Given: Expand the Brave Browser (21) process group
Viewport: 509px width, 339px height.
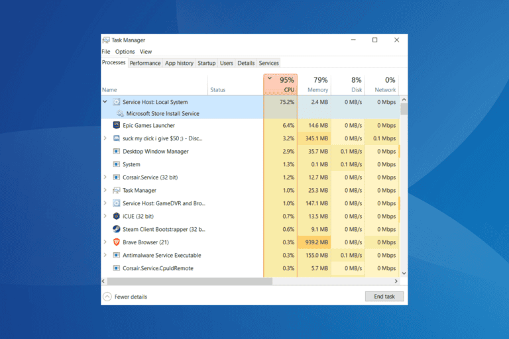Looking at the screenshot, I should [105, 242].
